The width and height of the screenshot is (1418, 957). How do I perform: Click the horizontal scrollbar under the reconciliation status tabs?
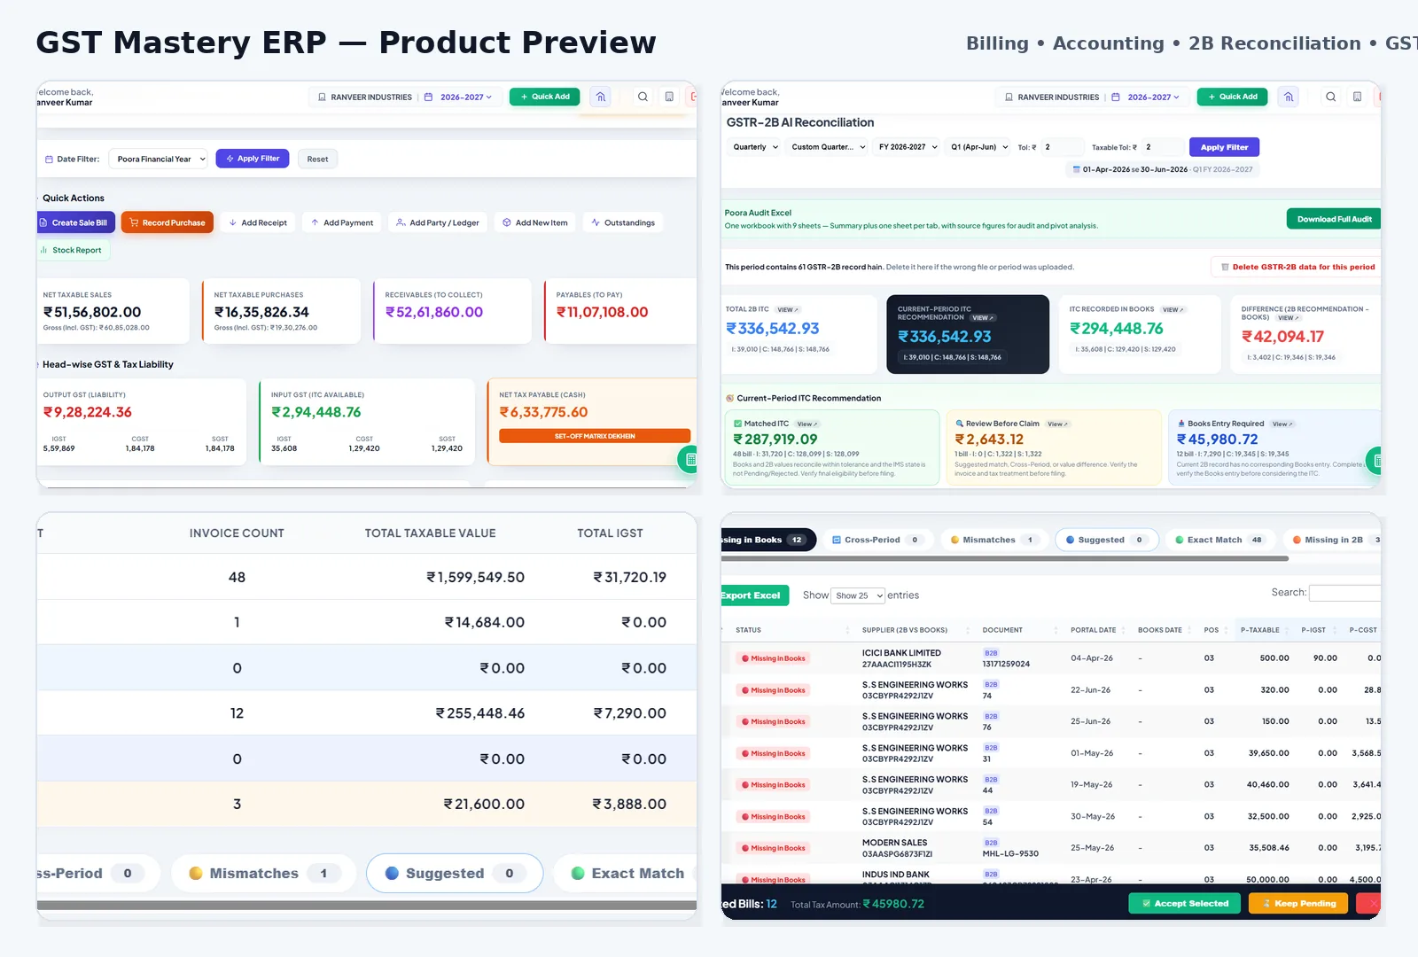coord(1005,559)
